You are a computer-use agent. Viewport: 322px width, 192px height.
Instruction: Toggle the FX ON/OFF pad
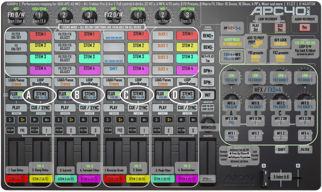pos(16,47)
